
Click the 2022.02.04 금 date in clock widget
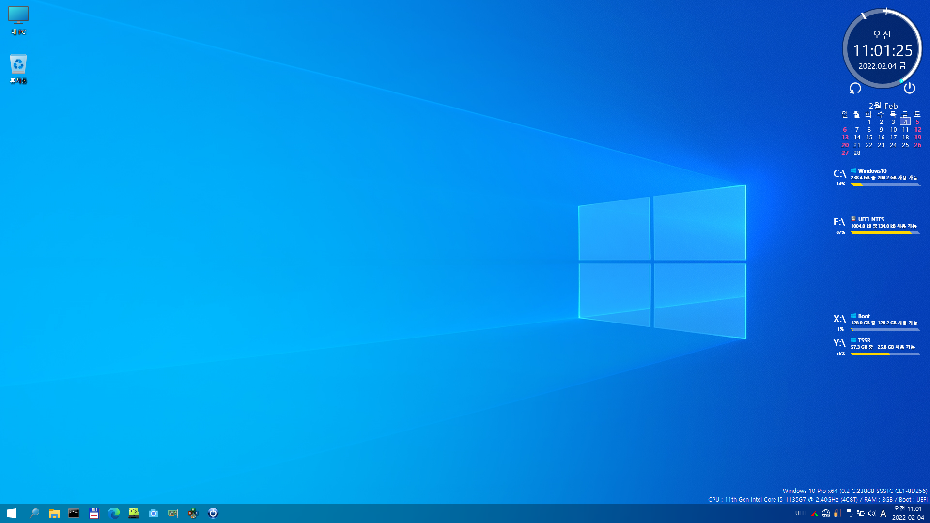(882, 66)
